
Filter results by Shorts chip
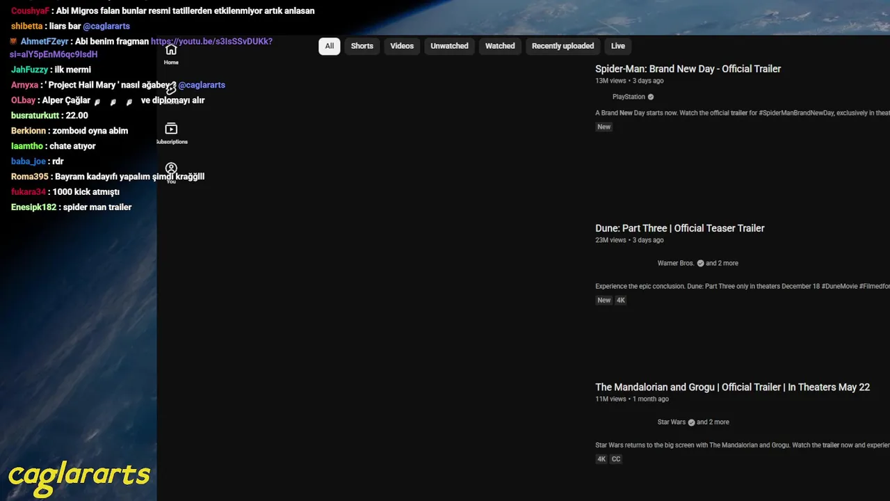tap(362, 46)
